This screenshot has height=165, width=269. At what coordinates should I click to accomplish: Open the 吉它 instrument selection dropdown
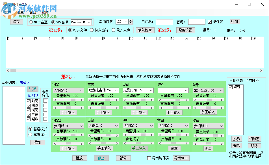coord(117,90)
